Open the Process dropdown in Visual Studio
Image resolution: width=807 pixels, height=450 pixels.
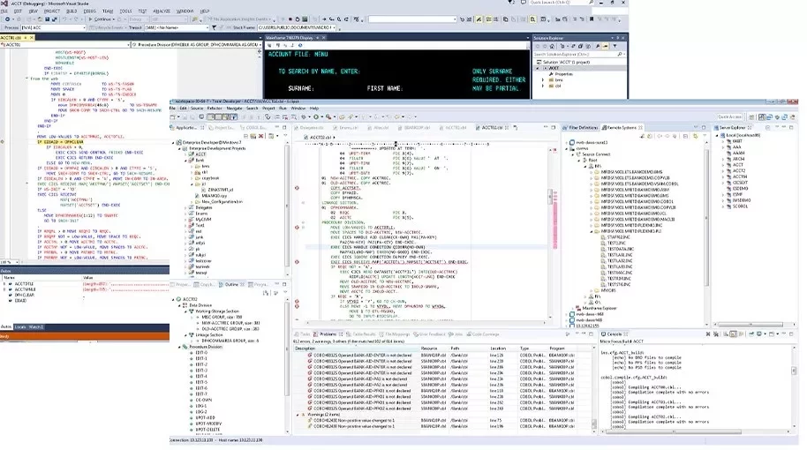[53, 27]
